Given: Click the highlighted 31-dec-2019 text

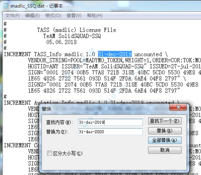Looking at the screenshot, I should click(x=115, y=54).
